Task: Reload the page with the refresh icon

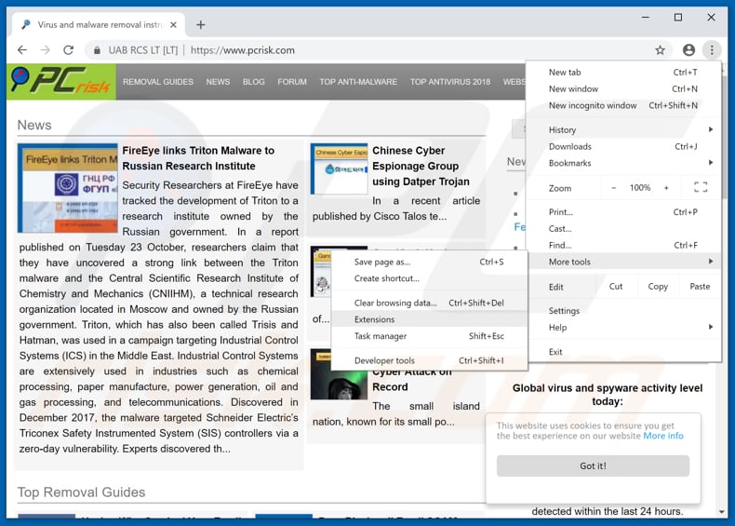Action: point(69,49)
